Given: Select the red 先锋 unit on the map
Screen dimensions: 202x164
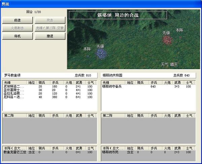Looking at the screenshot, I should [x=167, y=40].
